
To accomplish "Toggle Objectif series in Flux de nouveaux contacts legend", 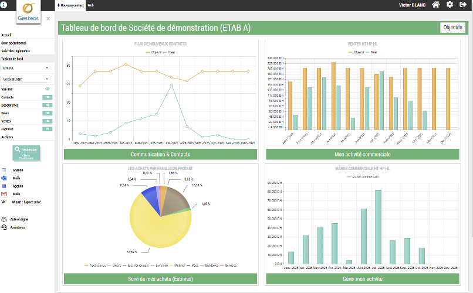I will tap(154, 52).
